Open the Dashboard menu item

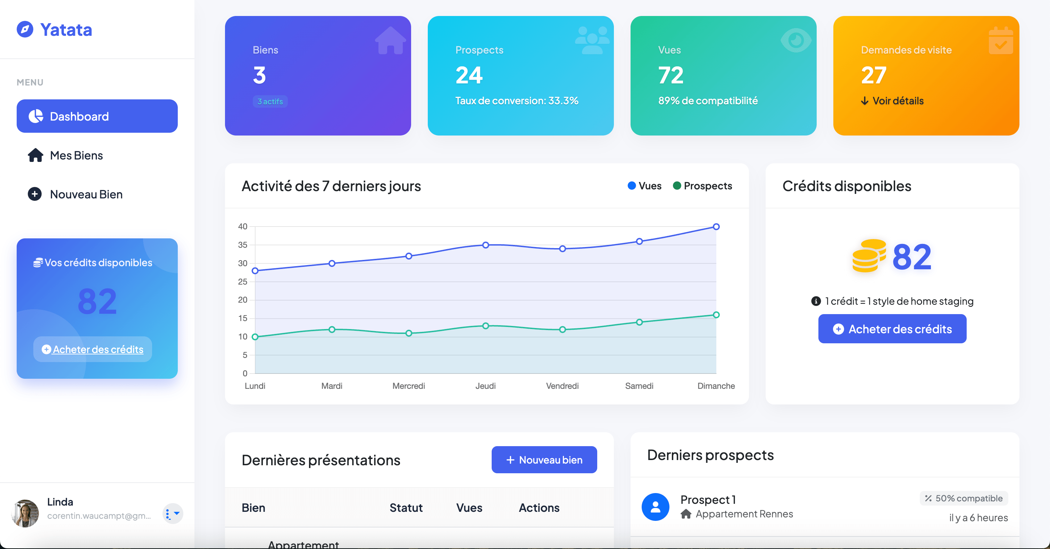click(97, 116)
